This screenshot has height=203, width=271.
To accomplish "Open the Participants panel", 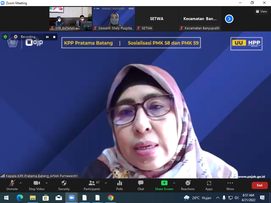I will (92, 185).
